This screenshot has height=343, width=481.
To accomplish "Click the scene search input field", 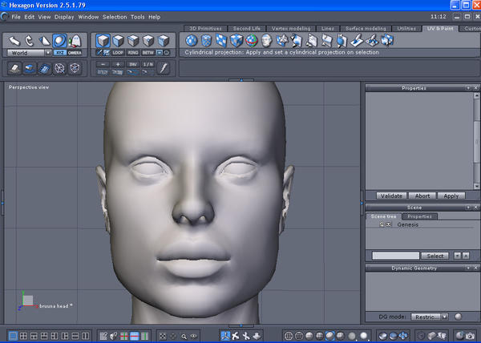I will pos(395,256).
